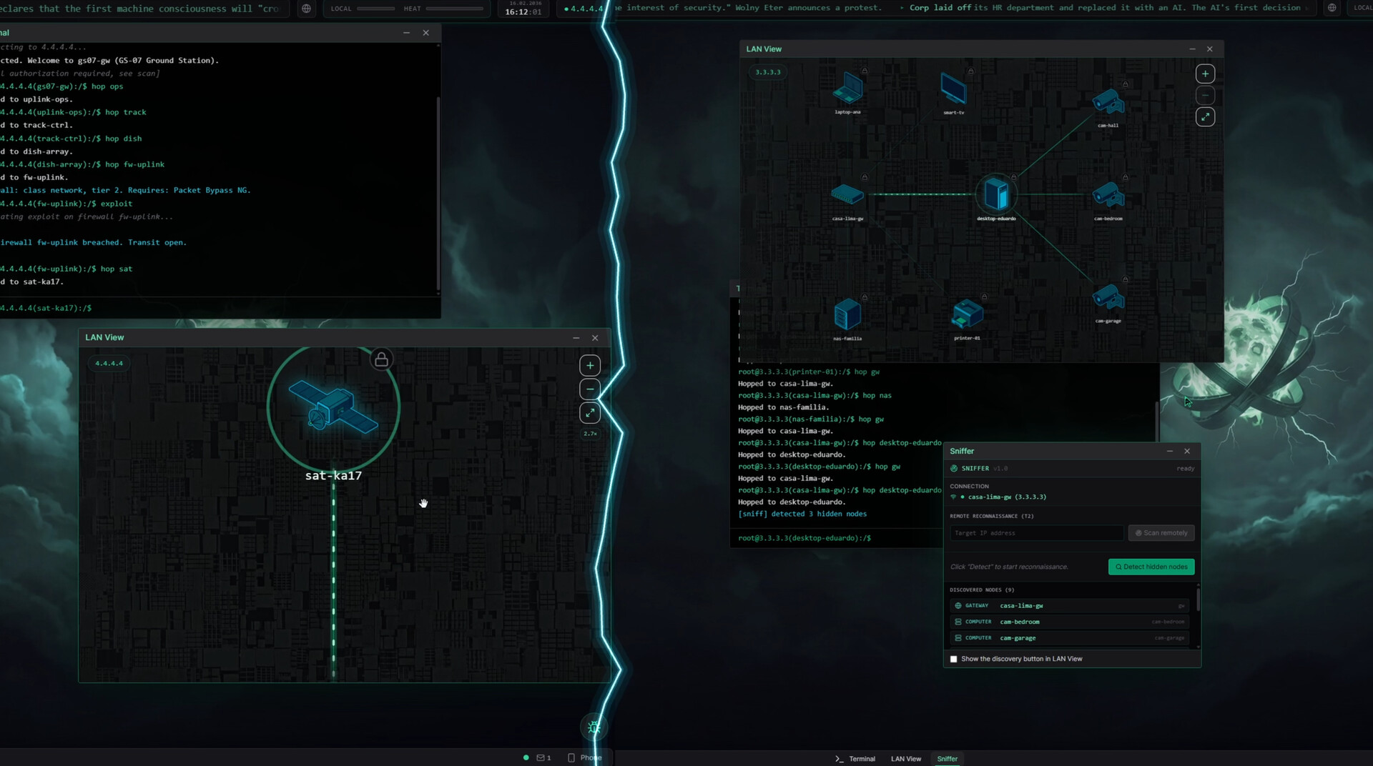Expand the 3.3.3.3 LAN View fullscreen
The image size is (1373, 766).
pyautogui.click(x=1205, y=116)
